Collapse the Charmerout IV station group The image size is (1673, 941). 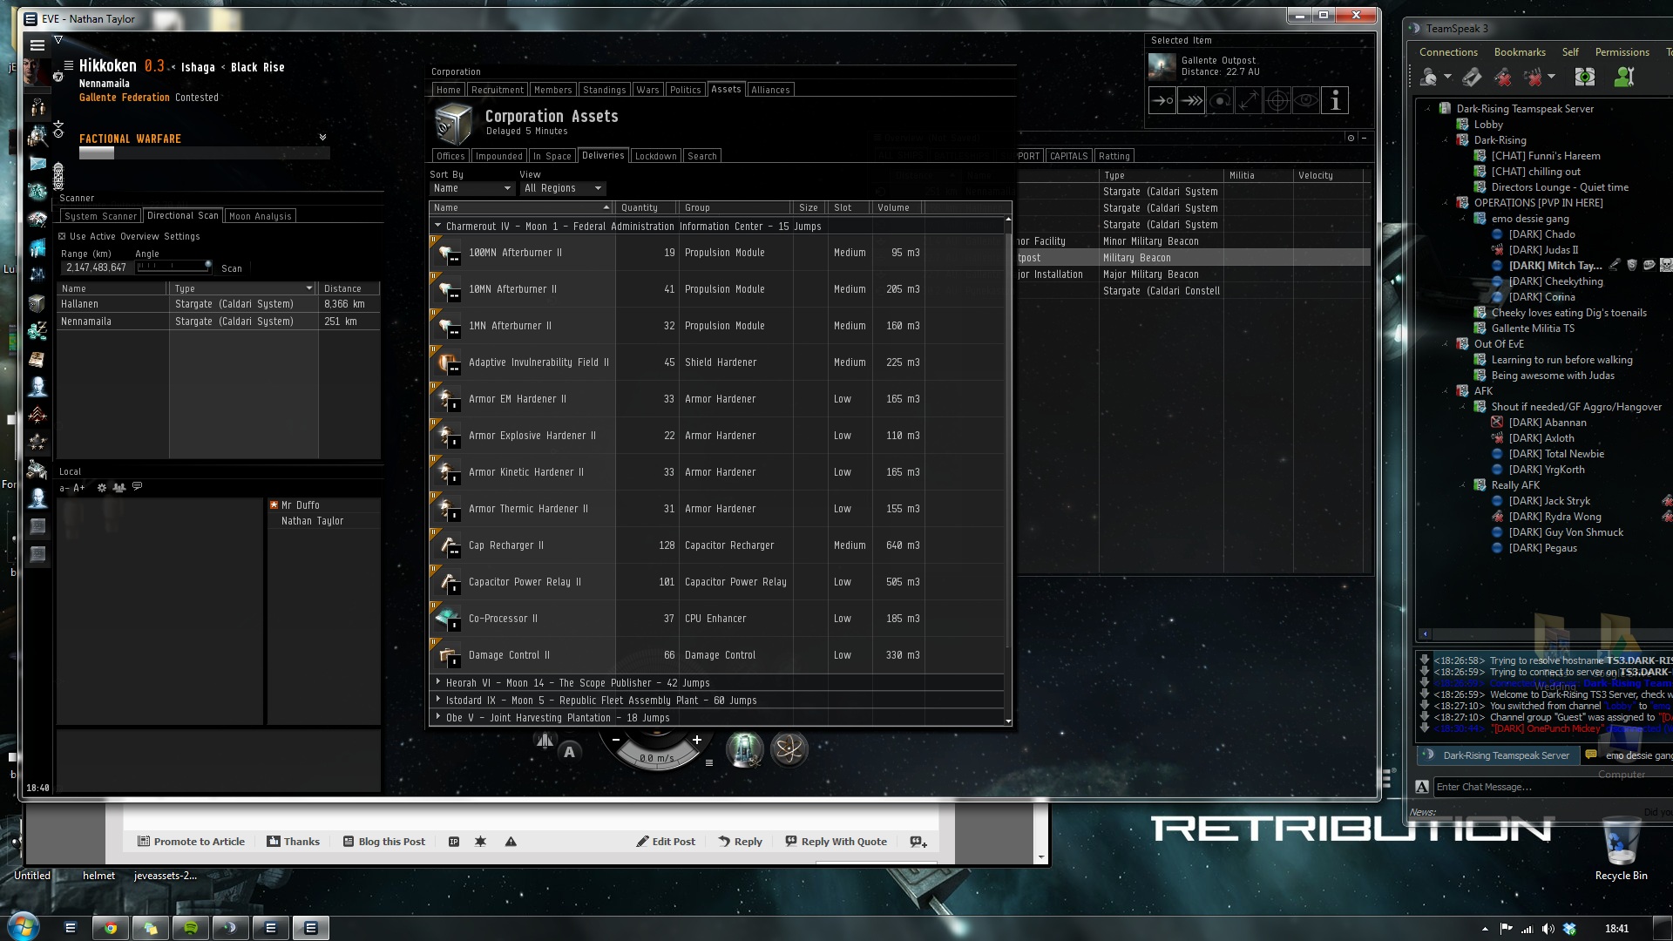pos(437,226)
